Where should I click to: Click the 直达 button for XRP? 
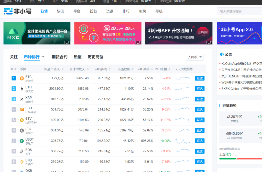(200, 99)
